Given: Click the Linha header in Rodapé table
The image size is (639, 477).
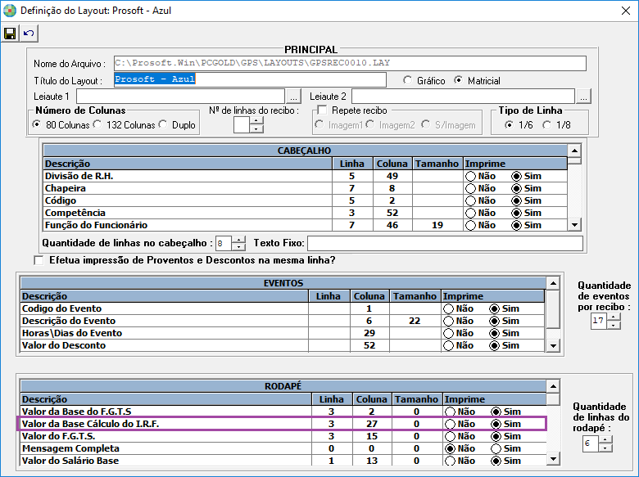Looking at the screenshot, I should coord(332,399).
